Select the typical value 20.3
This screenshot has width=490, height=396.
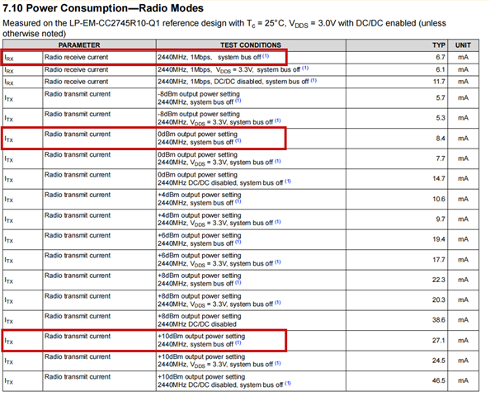click(439, 299)
